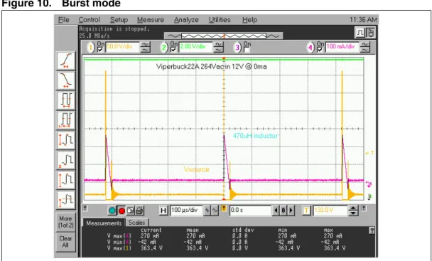Click the left arrow below the graticule
Screen dimensions: 432x261
85,208
